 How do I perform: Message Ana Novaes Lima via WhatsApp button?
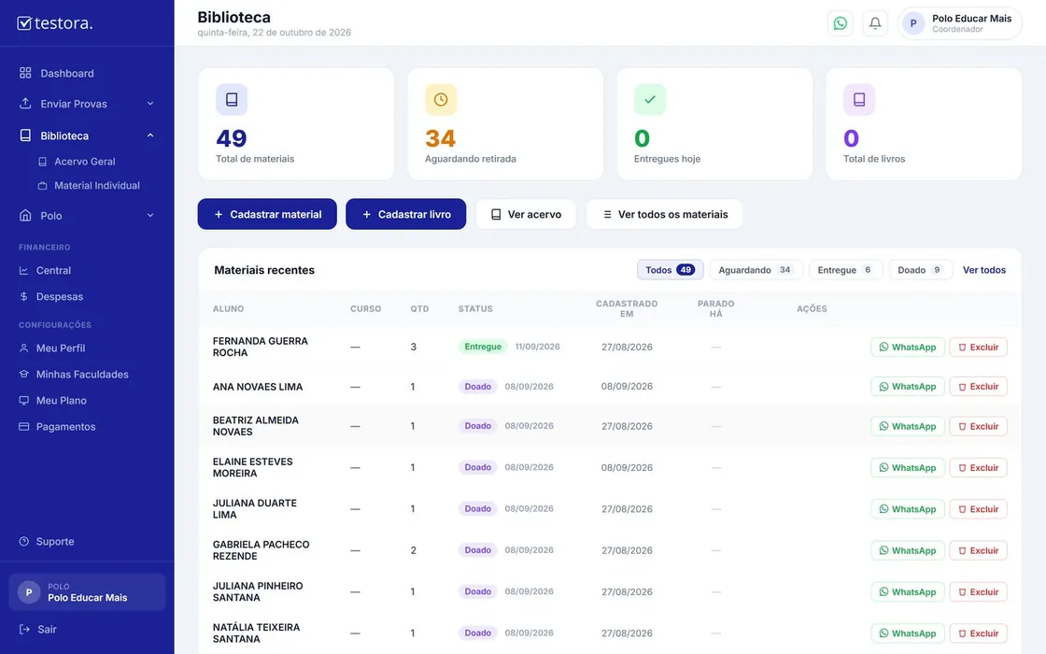[x=907, y=387]
